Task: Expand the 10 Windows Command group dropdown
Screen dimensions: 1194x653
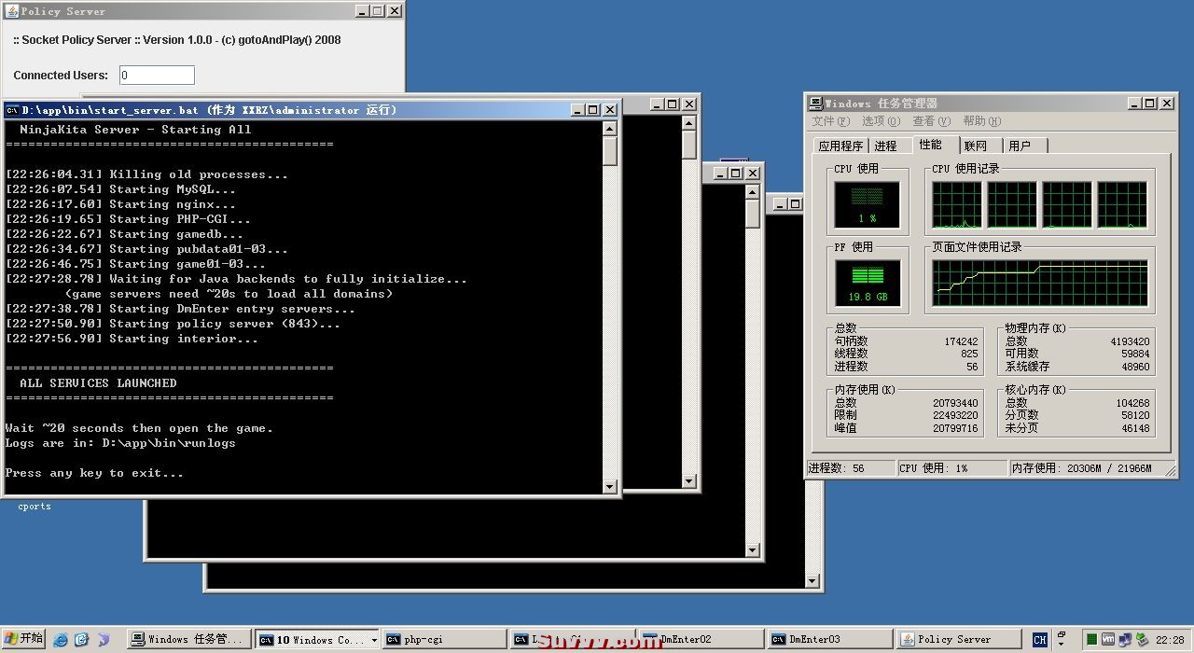Action: pyautogui.click(x=374, y=640)
